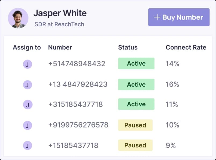This screenshot has height=160, width=216.
Task: Sort by the Status column header
Action: [x=128, y=48]
